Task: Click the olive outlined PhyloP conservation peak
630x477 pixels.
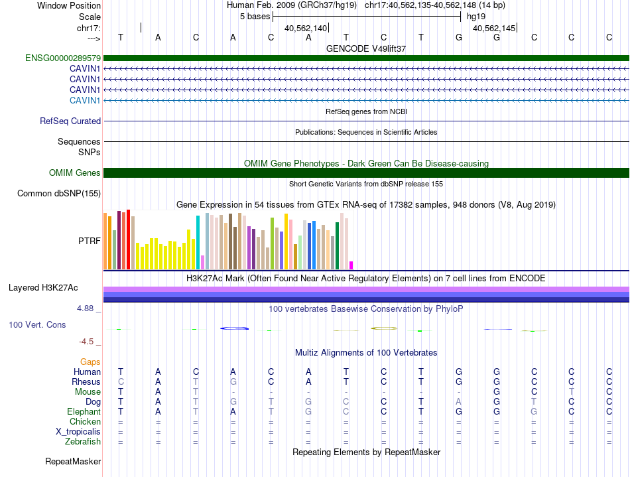Action: click(384, 328)
